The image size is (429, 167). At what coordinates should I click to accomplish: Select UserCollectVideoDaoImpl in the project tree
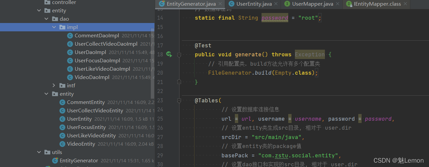pyautogui.click(x=106, y=44)
